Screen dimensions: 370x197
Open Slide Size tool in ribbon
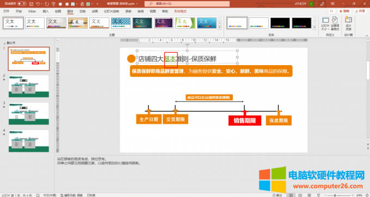coord(325,24)
